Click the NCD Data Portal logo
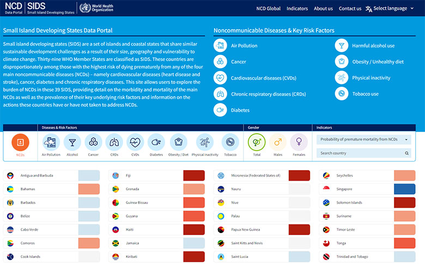The width and height of the screenshot is (425, 264). (14, 8)
